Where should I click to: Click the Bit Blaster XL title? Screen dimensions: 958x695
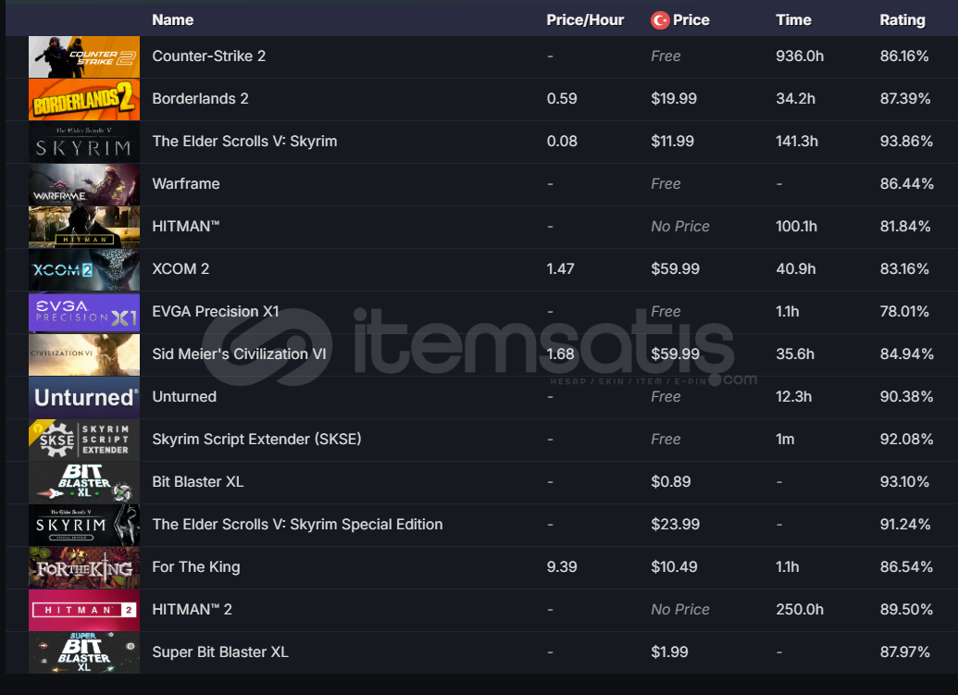point(198,482)
